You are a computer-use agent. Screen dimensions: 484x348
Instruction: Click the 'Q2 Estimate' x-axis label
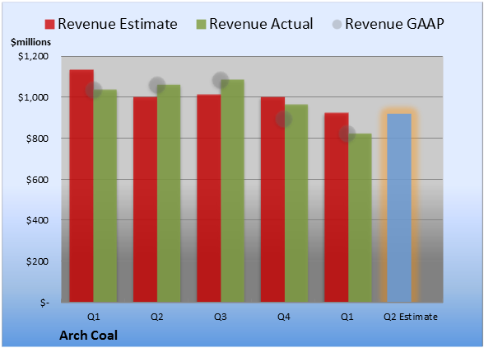(x=411, y=317)
